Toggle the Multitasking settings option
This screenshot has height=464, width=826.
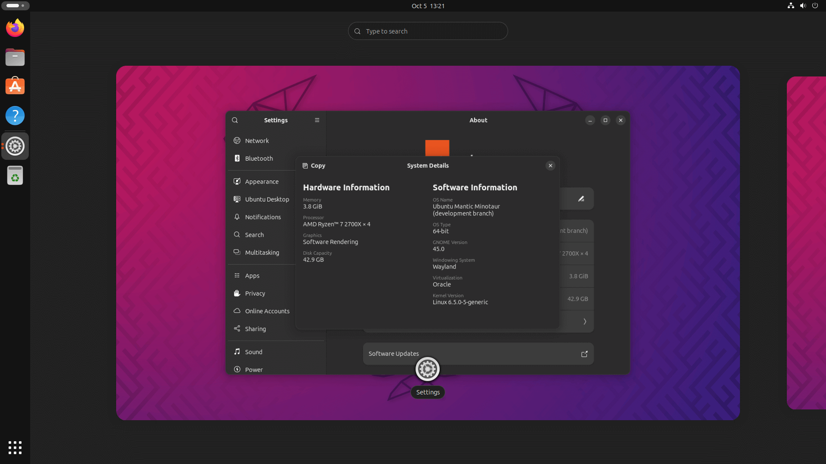[x=262, y=252]
